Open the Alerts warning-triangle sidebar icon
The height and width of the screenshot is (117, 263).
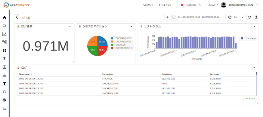click(4, 76)
